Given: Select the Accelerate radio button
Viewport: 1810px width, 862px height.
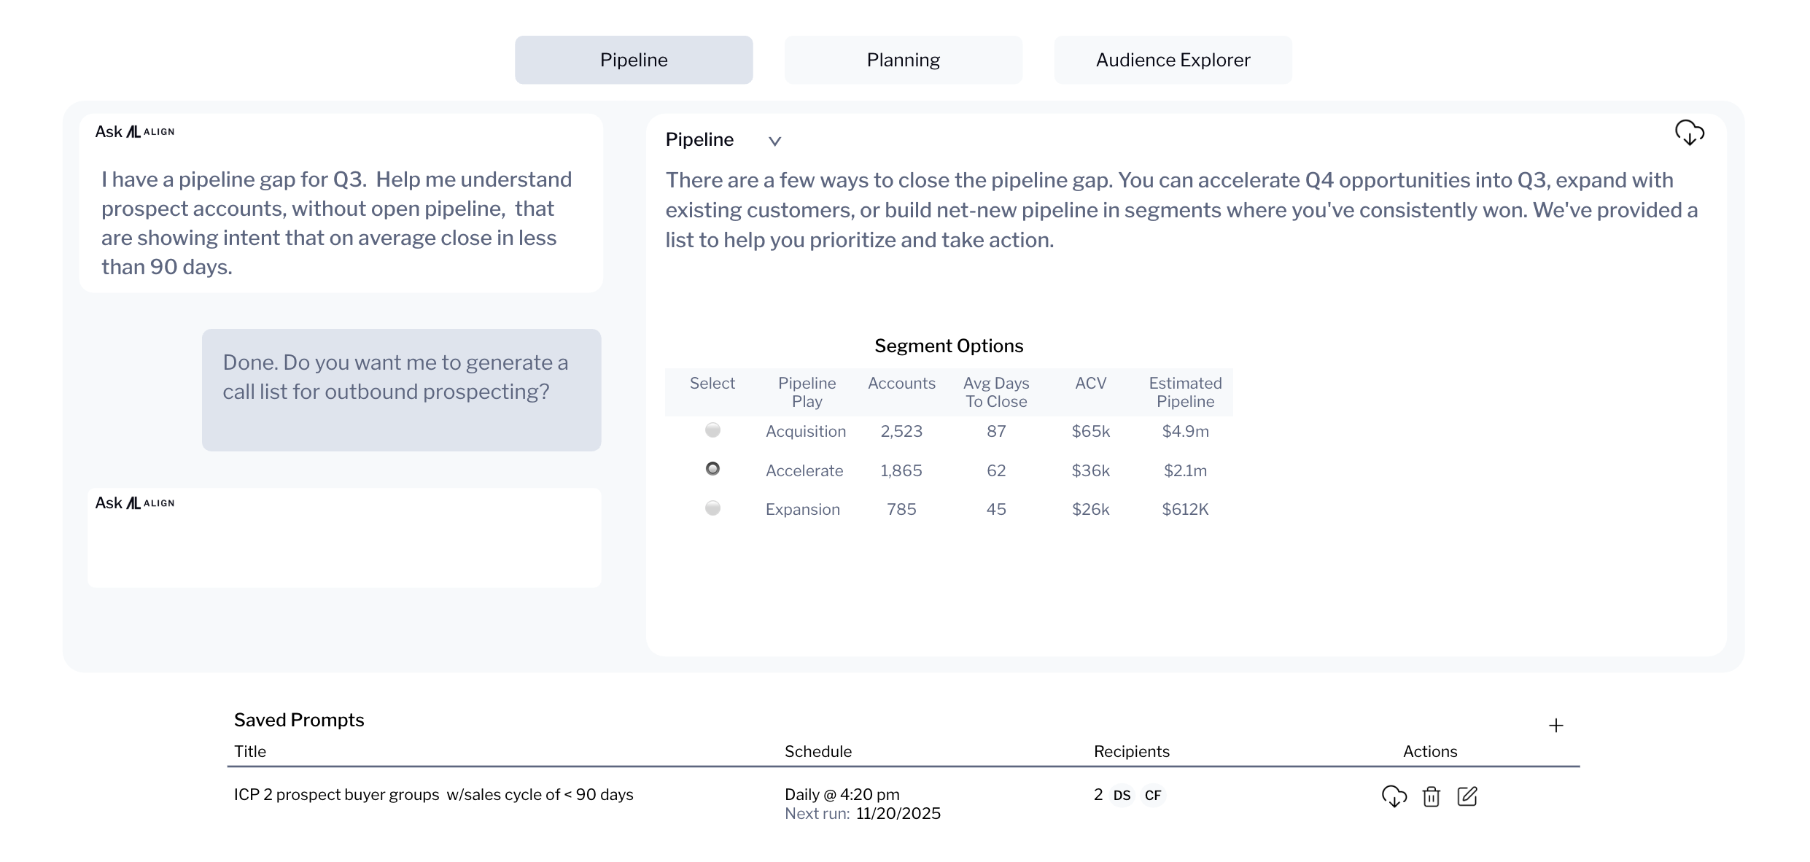Looking at the screenshot, I should [712, 469].
